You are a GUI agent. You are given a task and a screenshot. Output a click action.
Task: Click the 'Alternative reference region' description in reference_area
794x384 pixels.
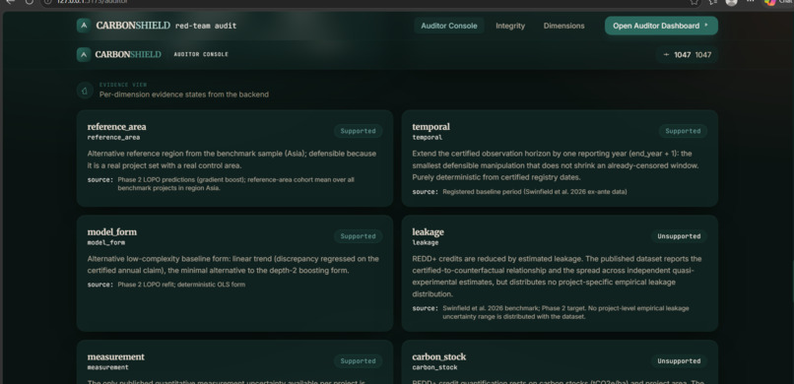pyautogui.click(x=232, y=160)
